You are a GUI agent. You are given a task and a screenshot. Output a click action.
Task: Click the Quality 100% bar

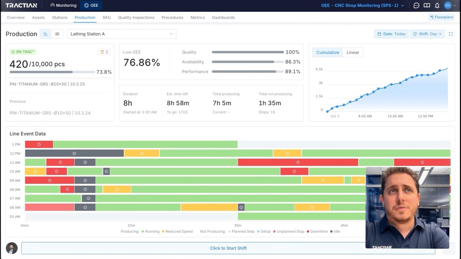pos(248,52)
